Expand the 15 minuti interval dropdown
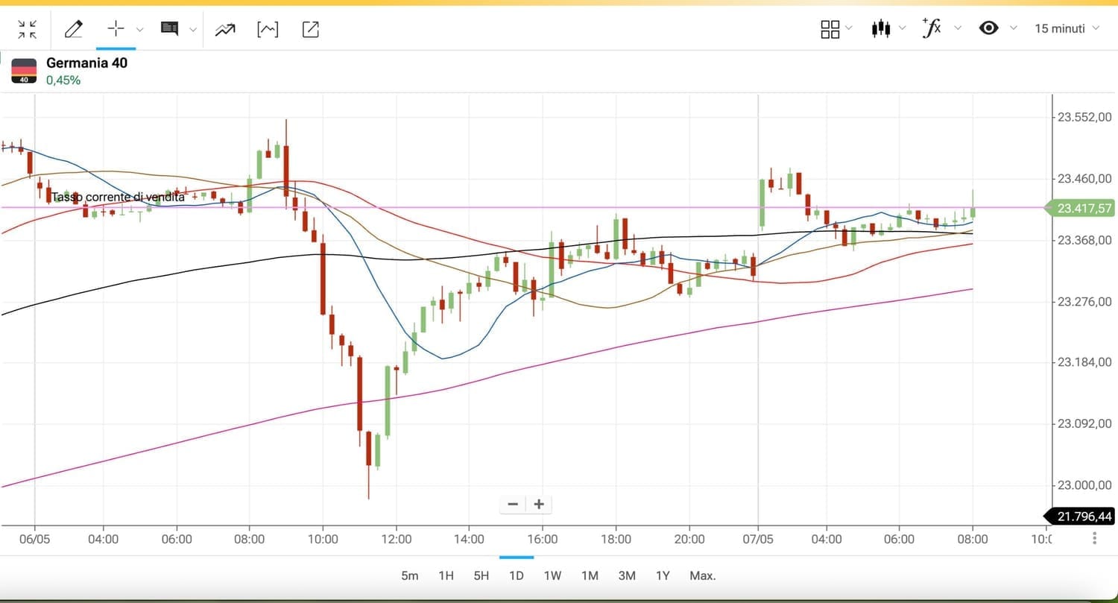 coord(1066,28)
